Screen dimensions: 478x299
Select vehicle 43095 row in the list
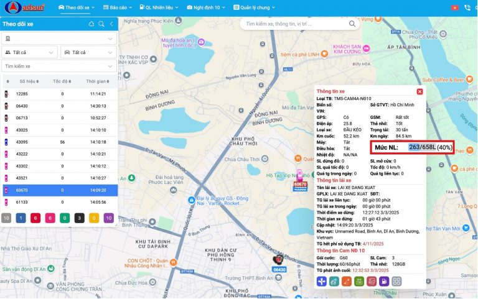pyautogui.click(x=59, y=142)
